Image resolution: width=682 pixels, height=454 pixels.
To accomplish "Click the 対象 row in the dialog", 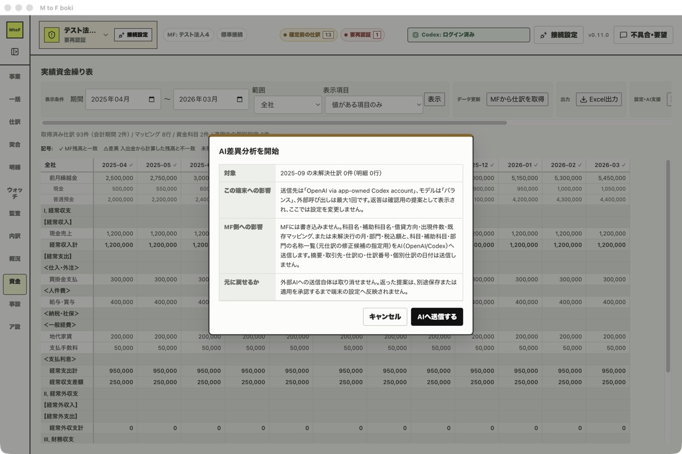I will (340, 173).
